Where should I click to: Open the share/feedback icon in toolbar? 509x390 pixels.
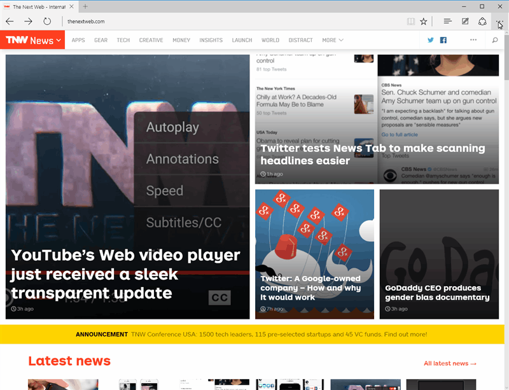pos(482,22)
